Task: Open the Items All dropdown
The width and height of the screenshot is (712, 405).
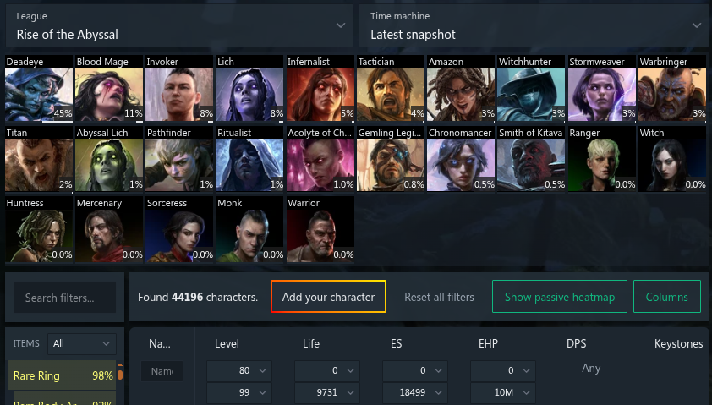Action: pyautogui.click(x=82, y=344)
